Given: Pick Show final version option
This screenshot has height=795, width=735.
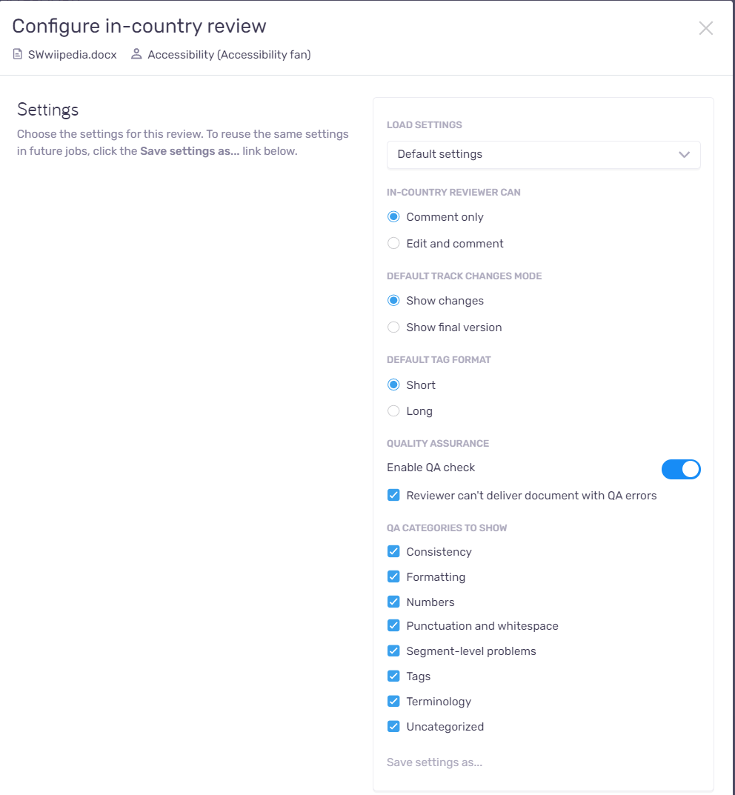Looking at the screenshot, I should click(x=393, y=327).
